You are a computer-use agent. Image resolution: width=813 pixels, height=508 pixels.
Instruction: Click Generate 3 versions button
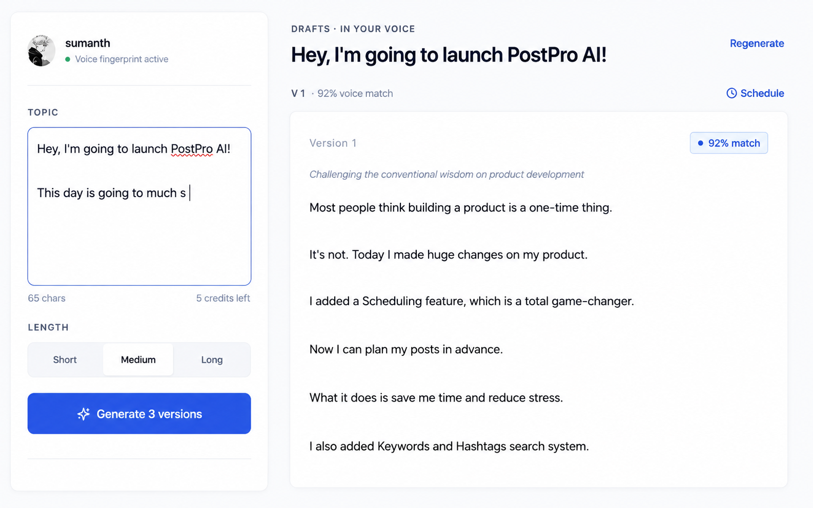[x=139, y=414]
